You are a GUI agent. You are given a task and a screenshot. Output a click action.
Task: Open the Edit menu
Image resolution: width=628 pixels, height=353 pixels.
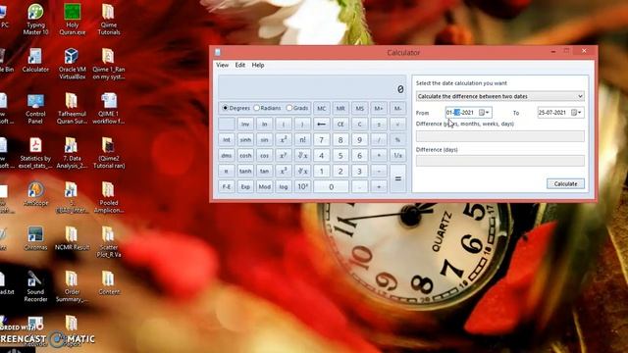[x=239, y=65]
